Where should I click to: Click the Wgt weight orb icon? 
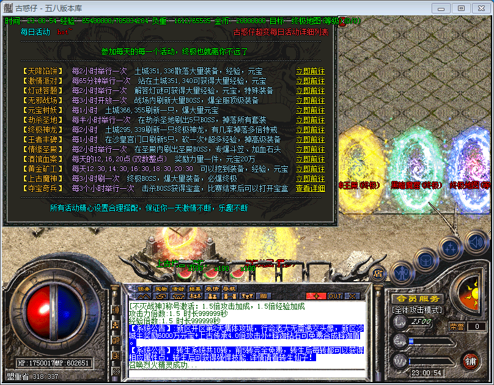coord(400,361)
